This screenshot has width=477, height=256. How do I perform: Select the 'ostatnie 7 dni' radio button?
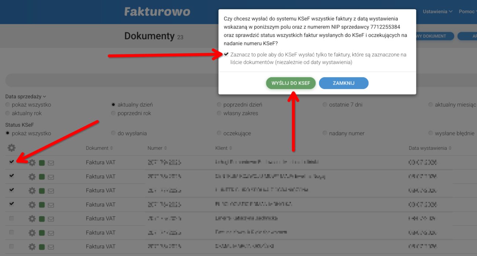[325, 105]
